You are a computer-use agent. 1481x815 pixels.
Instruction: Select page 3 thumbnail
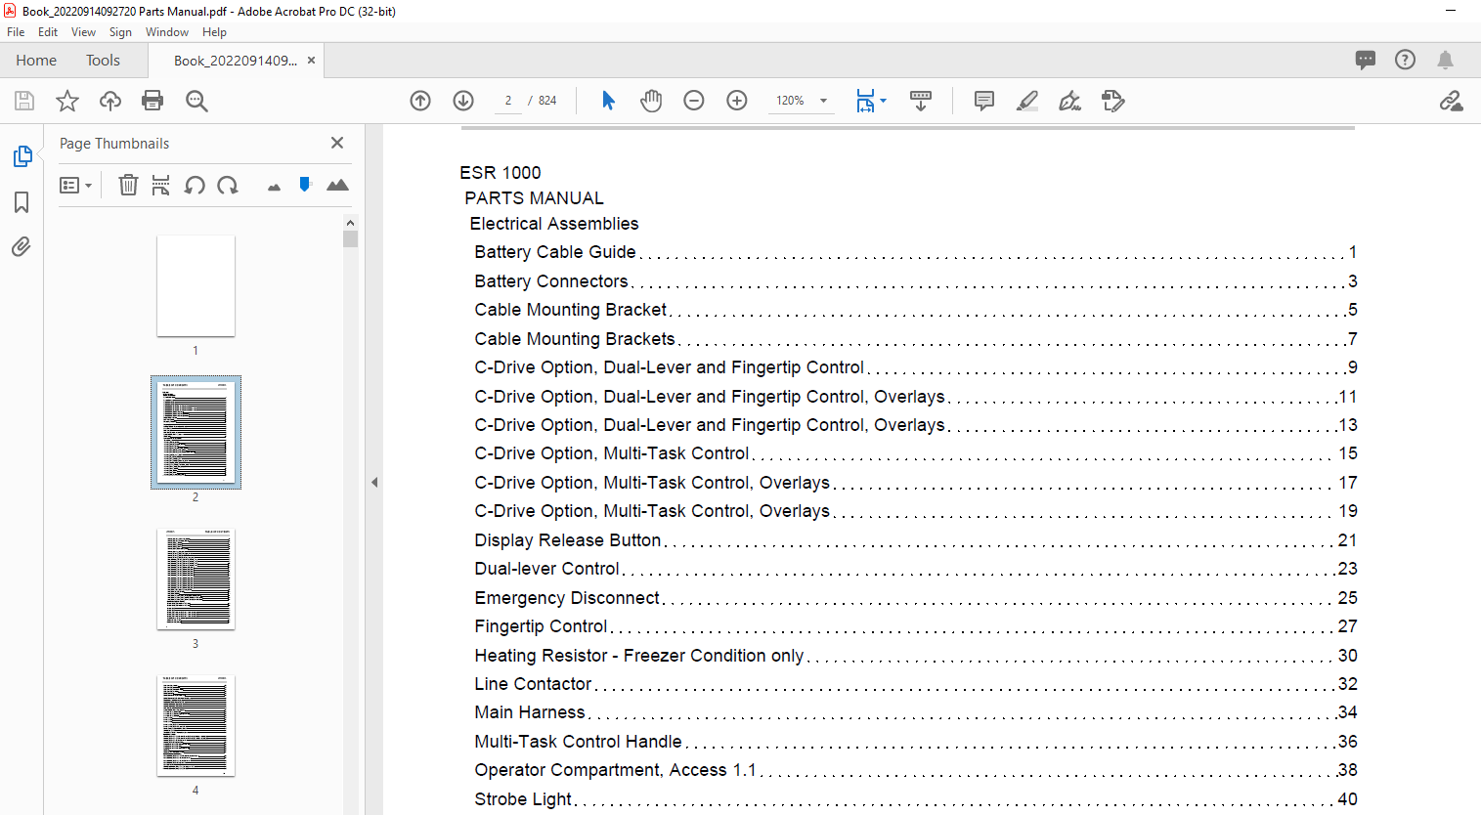click(x=196, y=579)
